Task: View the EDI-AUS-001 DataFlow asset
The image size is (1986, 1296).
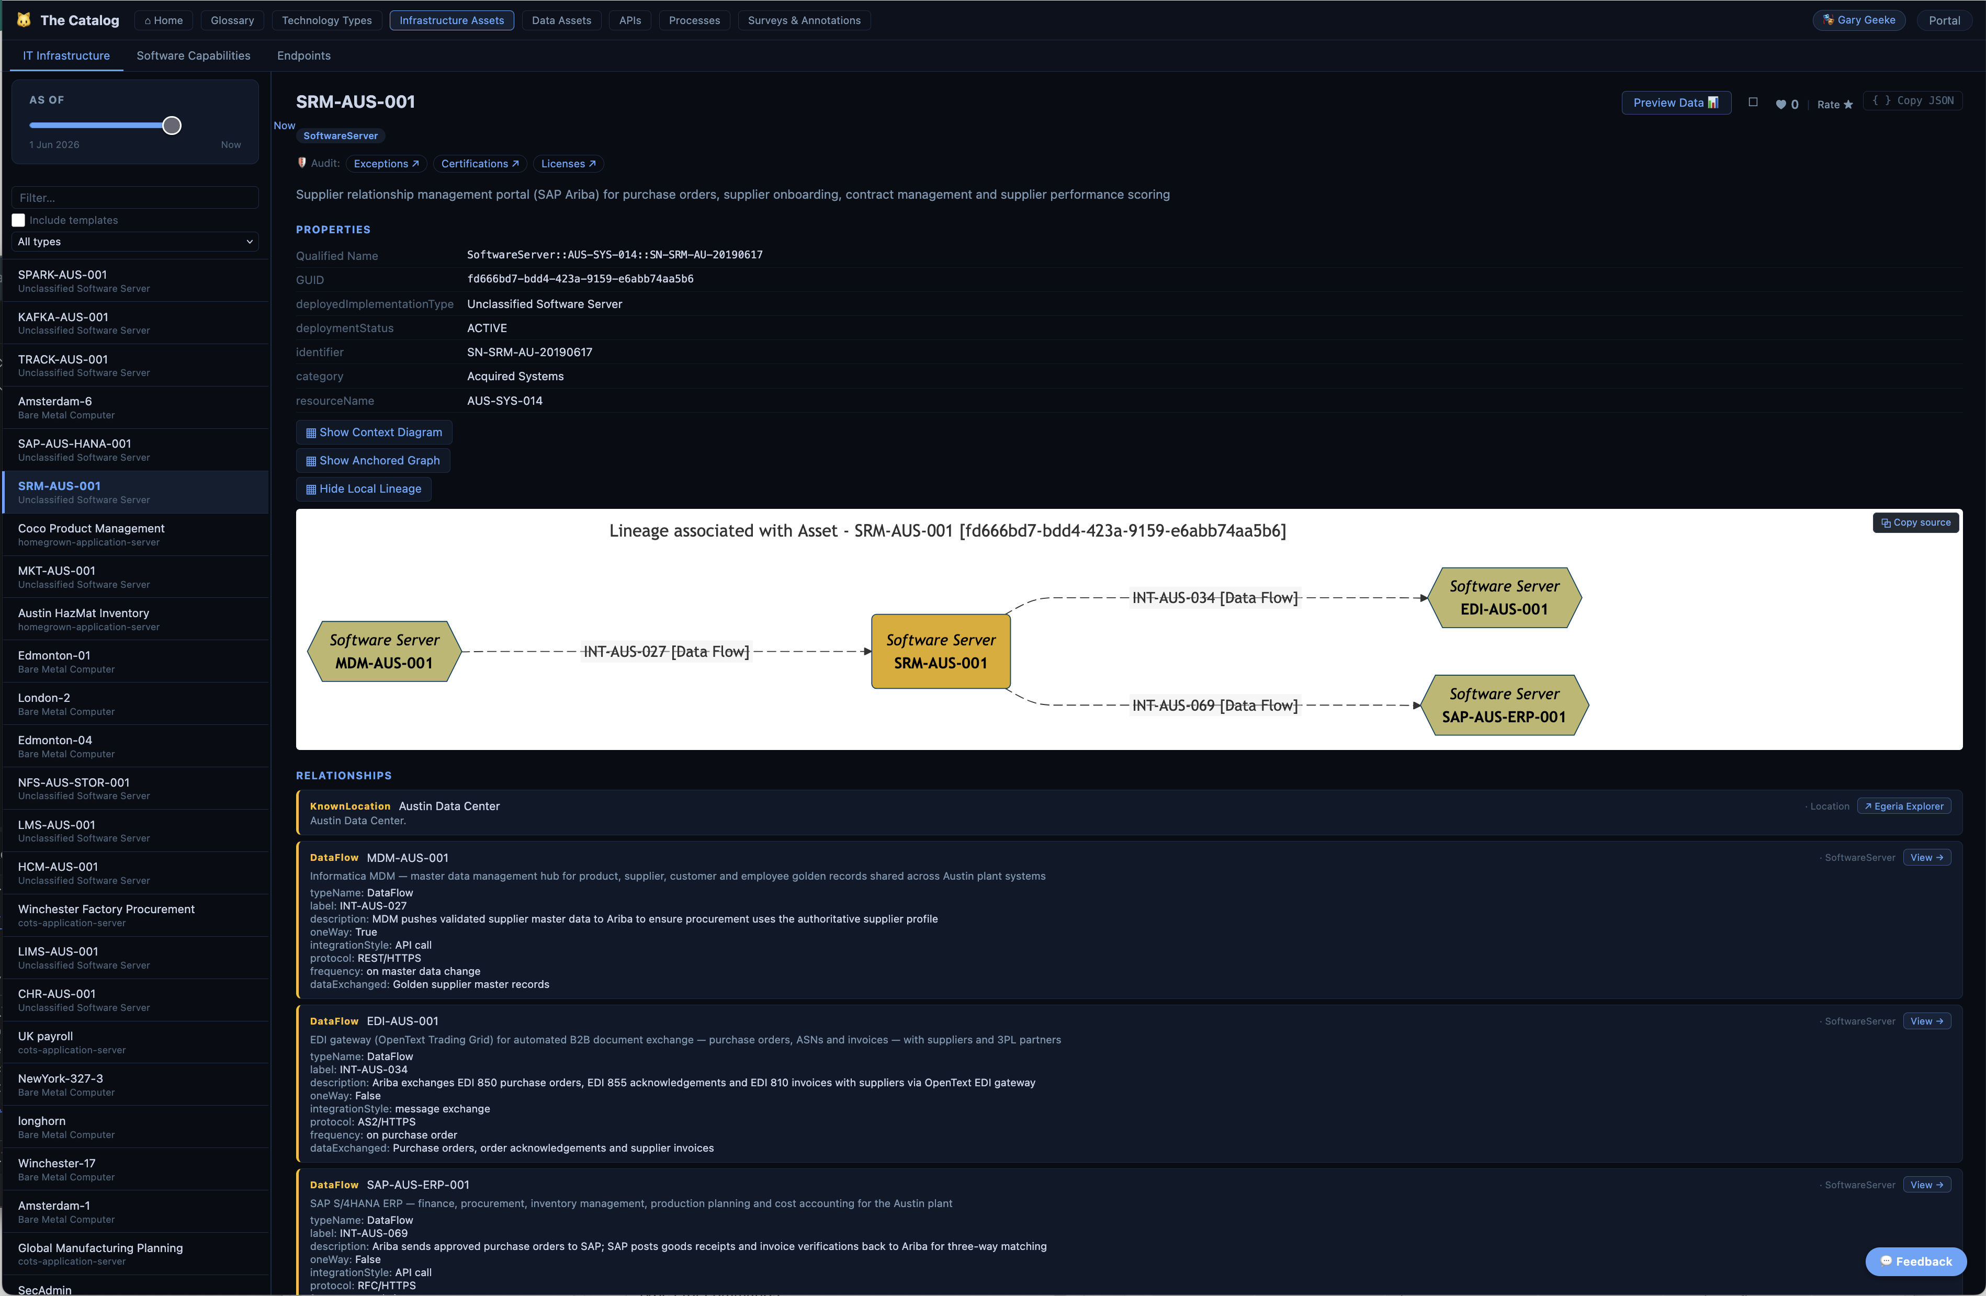Action: [x=1926, y=1021]
